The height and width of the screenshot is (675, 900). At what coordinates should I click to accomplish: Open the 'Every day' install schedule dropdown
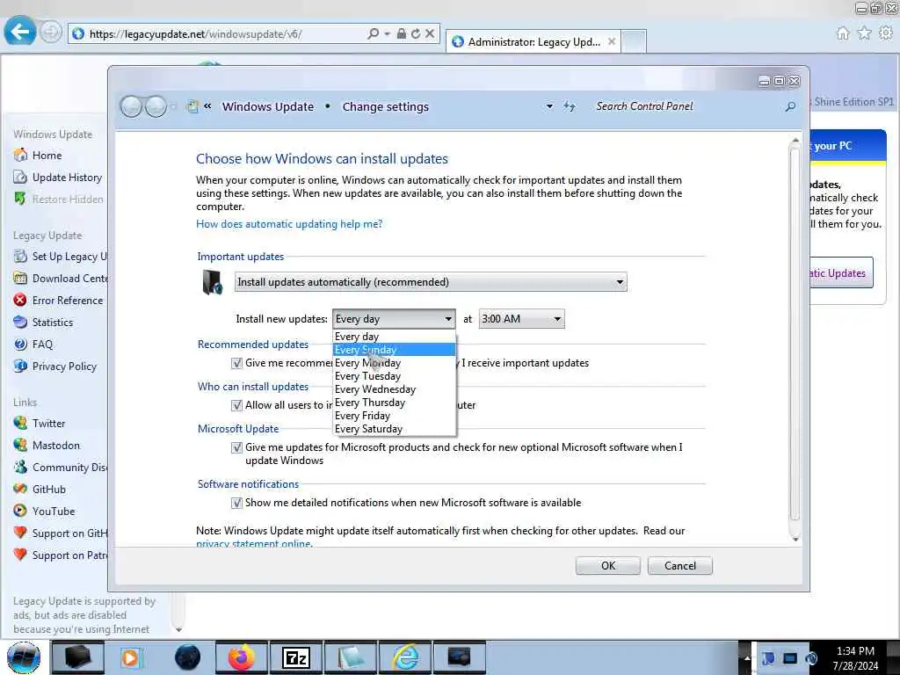coord(394,318)
